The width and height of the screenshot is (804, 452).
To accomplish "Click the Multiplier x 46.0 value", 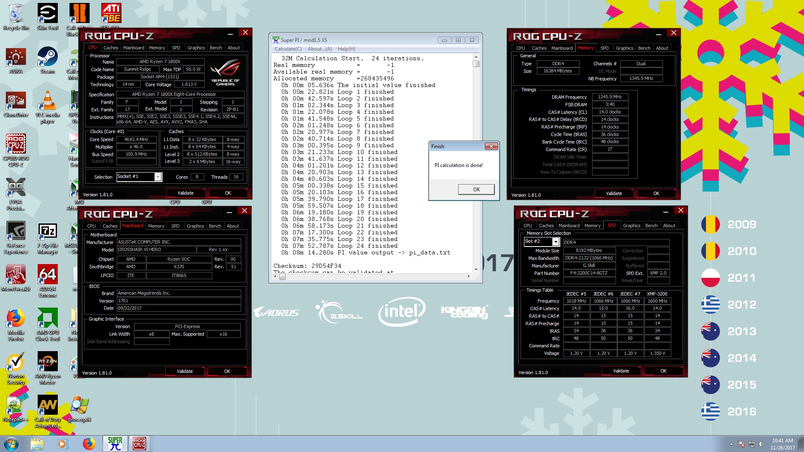I will (136, 147).
